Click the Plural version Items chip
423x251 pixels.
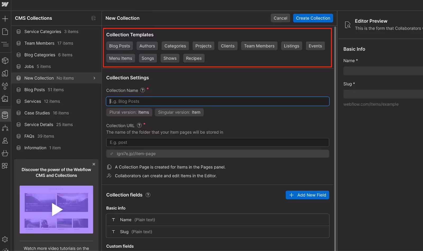point(129,112)
